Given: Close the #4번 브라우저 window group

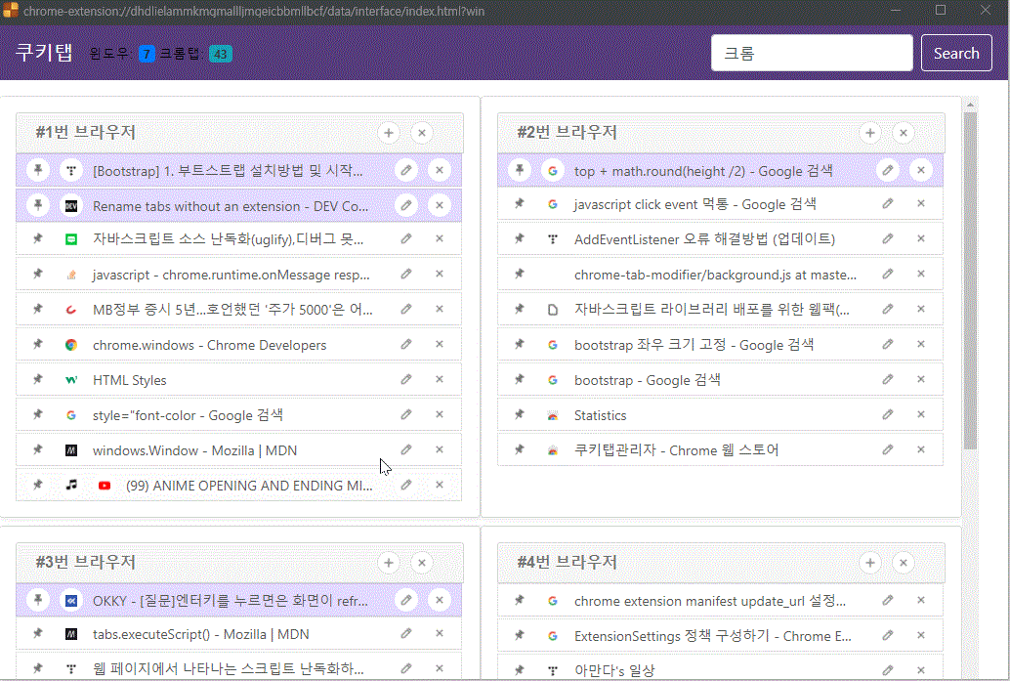Looking at the screenshot, I should (904, 563).
